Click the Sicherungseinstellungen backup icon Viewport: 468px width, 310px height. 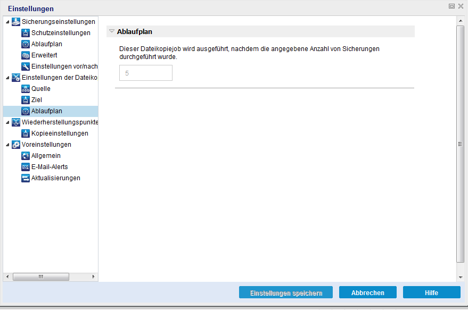16,22
